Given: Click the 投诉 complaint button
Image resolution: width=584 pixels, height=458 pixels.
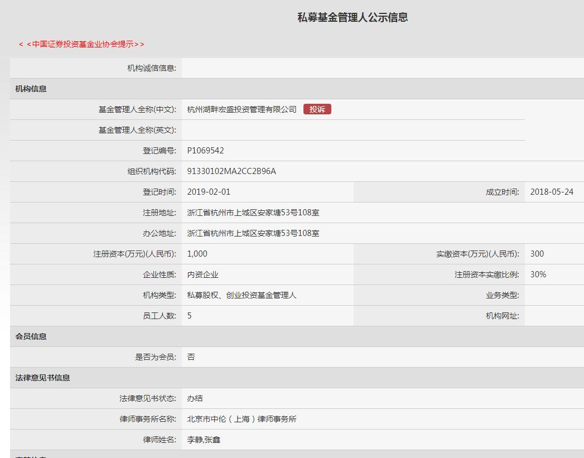Looking at the screenshot, I should coord(318,109).
